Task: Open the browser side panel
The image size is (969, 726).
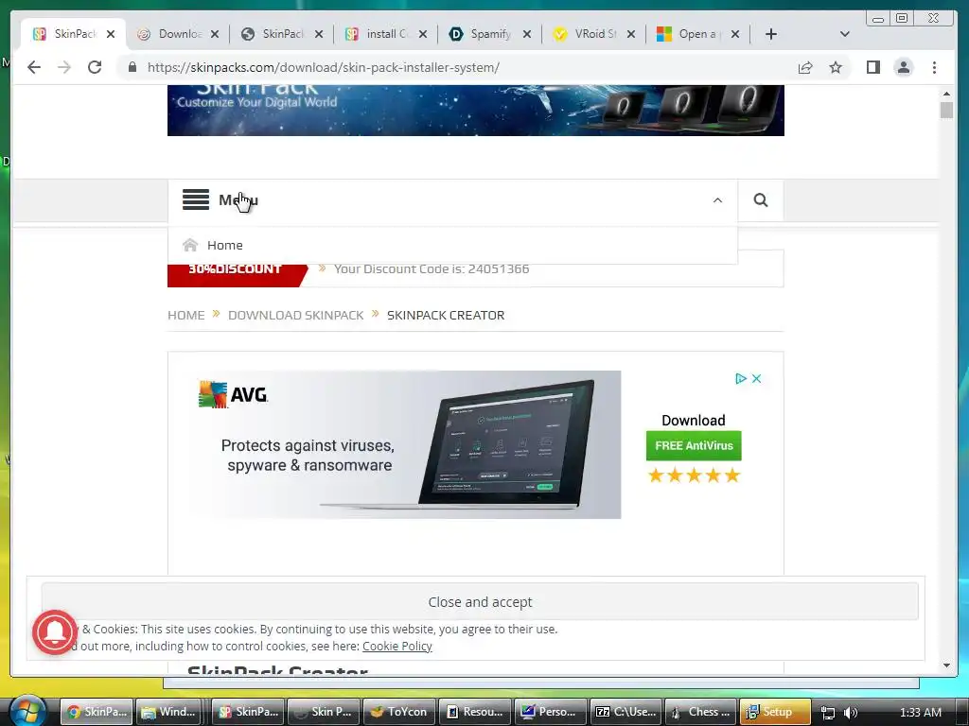Action: [x=873, y=67]
